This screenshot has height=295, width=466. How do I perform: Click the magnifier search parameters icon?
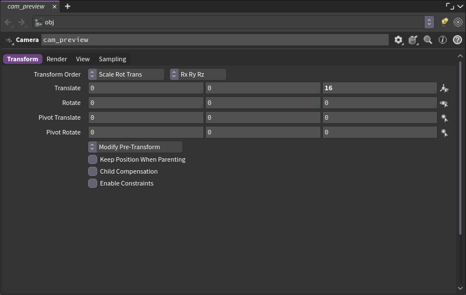pyautogui.click(x=428, y=40)
